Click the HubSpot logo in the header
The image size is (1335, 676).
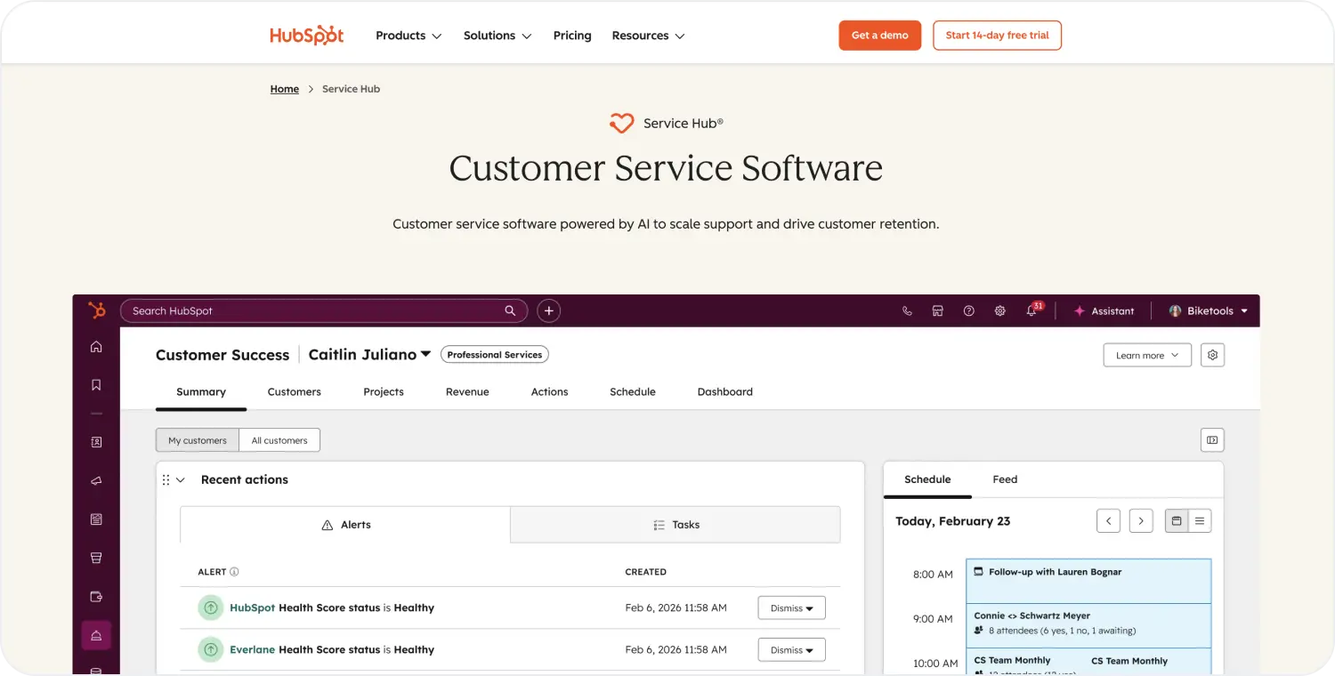(306, 36)
